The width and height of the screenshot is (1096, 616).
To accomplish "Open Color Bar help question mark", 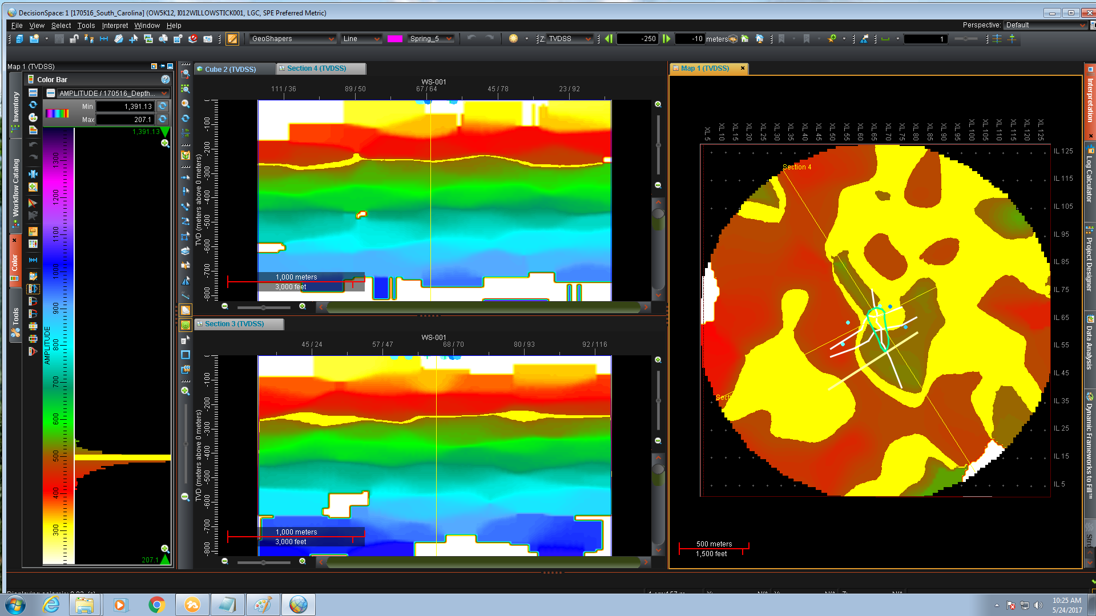I will tap(165, 80).
